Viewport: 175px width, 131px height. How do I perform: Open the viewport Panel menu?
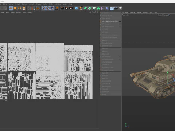tap(155, 12)
